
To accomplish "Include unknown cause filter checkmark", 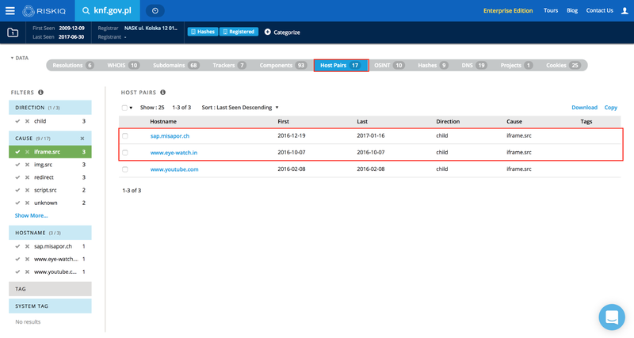I will pos(17,203).
